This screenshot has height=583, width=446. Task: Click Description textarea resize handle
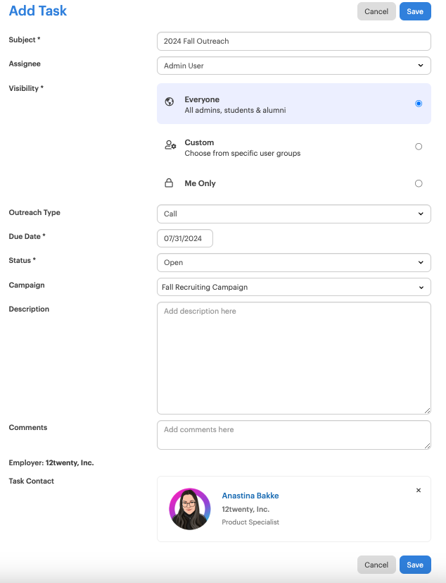pos(428,410)
